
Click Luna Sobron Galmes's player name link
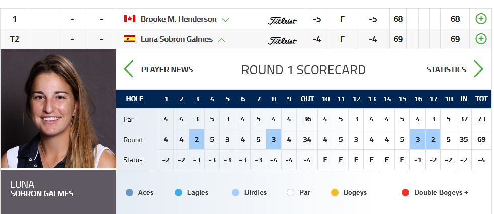click(177, 39)
